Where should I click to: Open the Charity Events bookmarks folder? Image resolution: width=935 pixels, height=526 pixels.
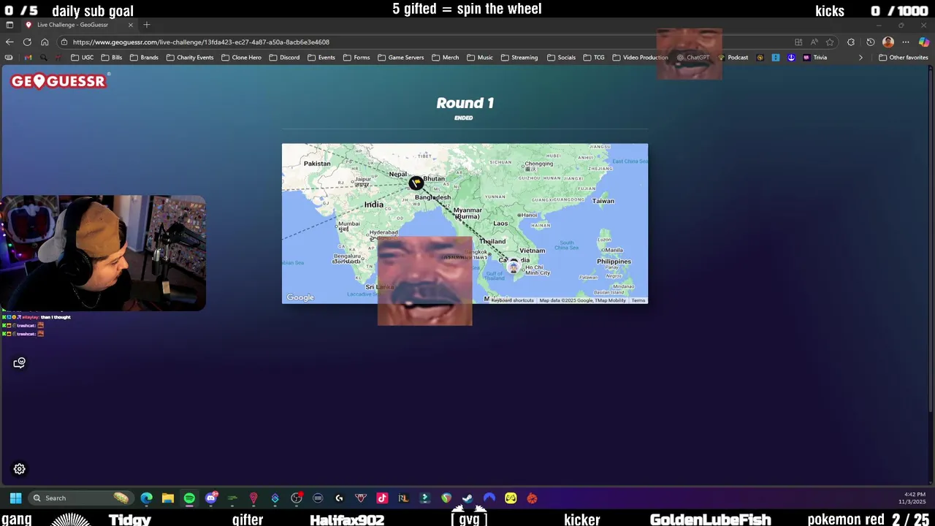190,58
